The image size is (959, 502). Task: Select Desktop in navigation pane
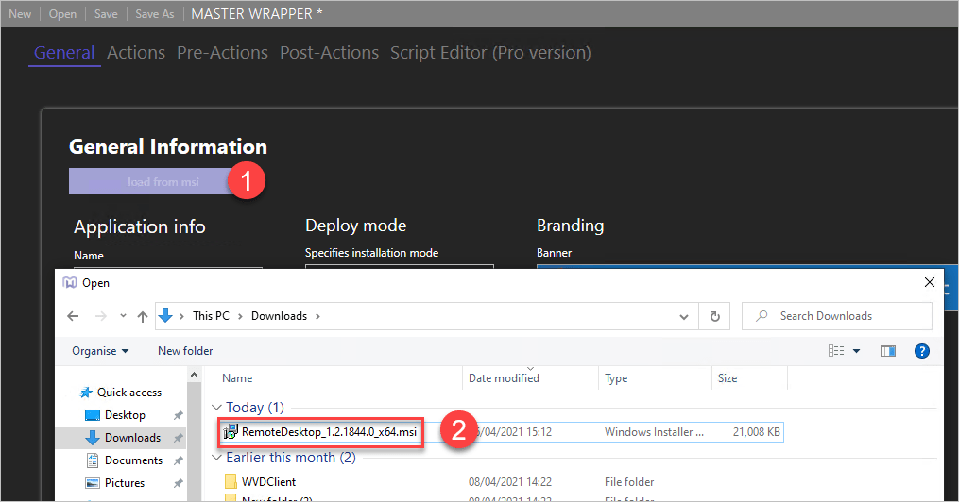pos(125,414)
